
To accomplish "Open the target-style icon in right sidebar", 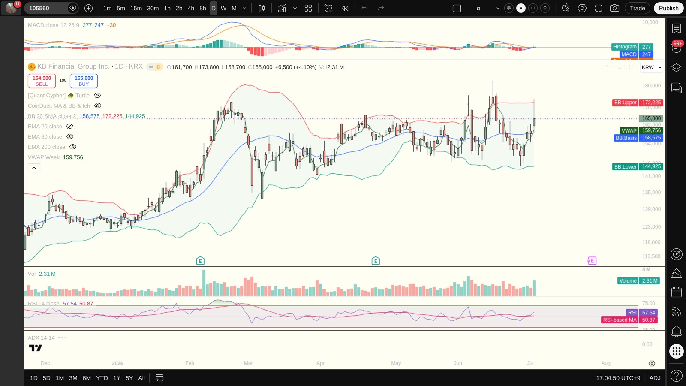I will (677, 254).
